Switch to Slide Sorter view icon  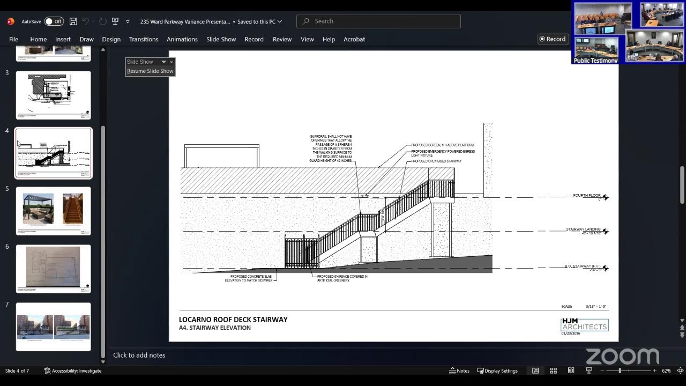click(x=553, y=371)
